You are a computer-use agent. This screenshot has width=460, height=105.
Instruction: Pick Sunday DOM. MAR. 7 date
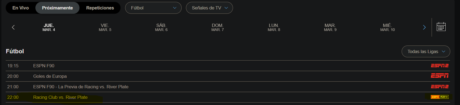click(x=218, y=27)
